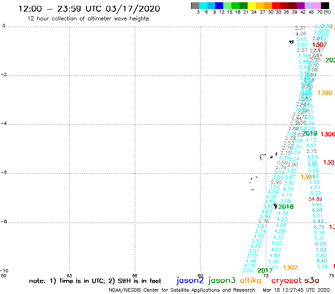Viewport: 335px width, 294px height.
Task: Click the wave height value 4.18
Action: 249,266
